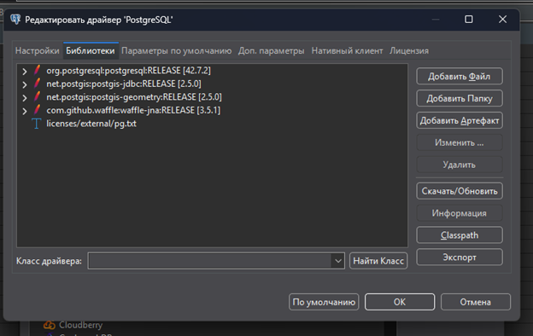This screenshot has height=336, width=533.
Task: Click the Удалить button
Action: pyautogui.click(x=460, y=165)
